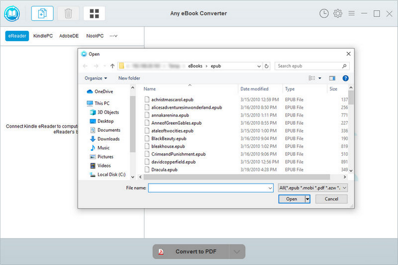Go up one folder level arrow
This screenshot has width=398, height=265.
tap(113, 66)
